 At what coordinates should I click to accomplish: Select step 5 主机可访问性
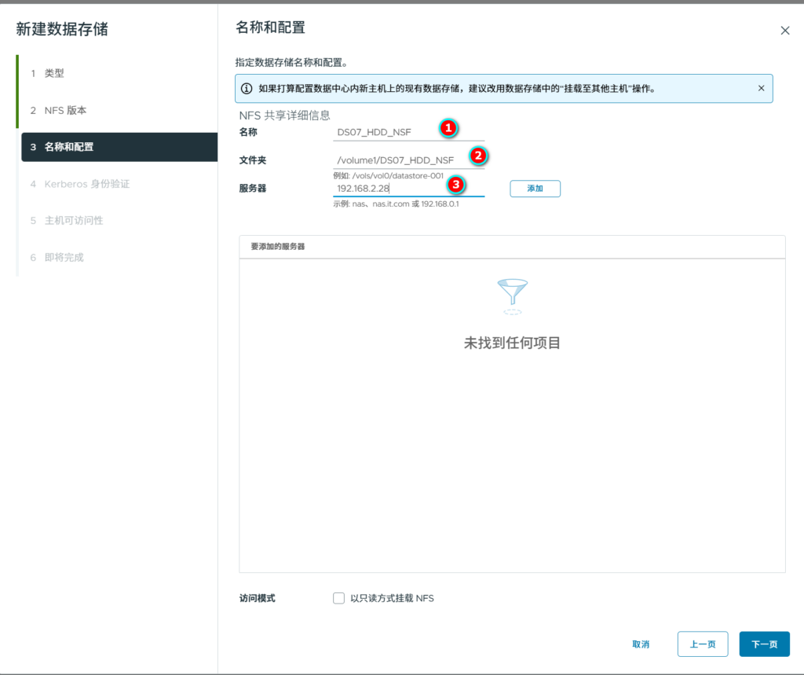[74, 221]
